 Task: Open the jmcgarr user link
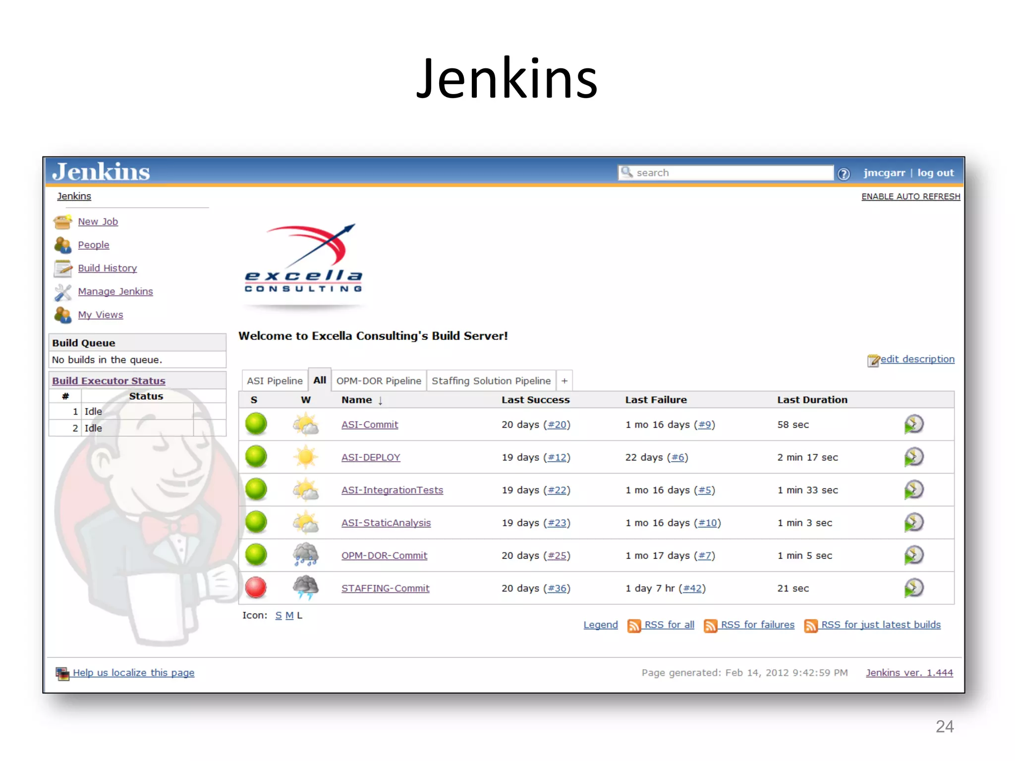tap(884, 173)
